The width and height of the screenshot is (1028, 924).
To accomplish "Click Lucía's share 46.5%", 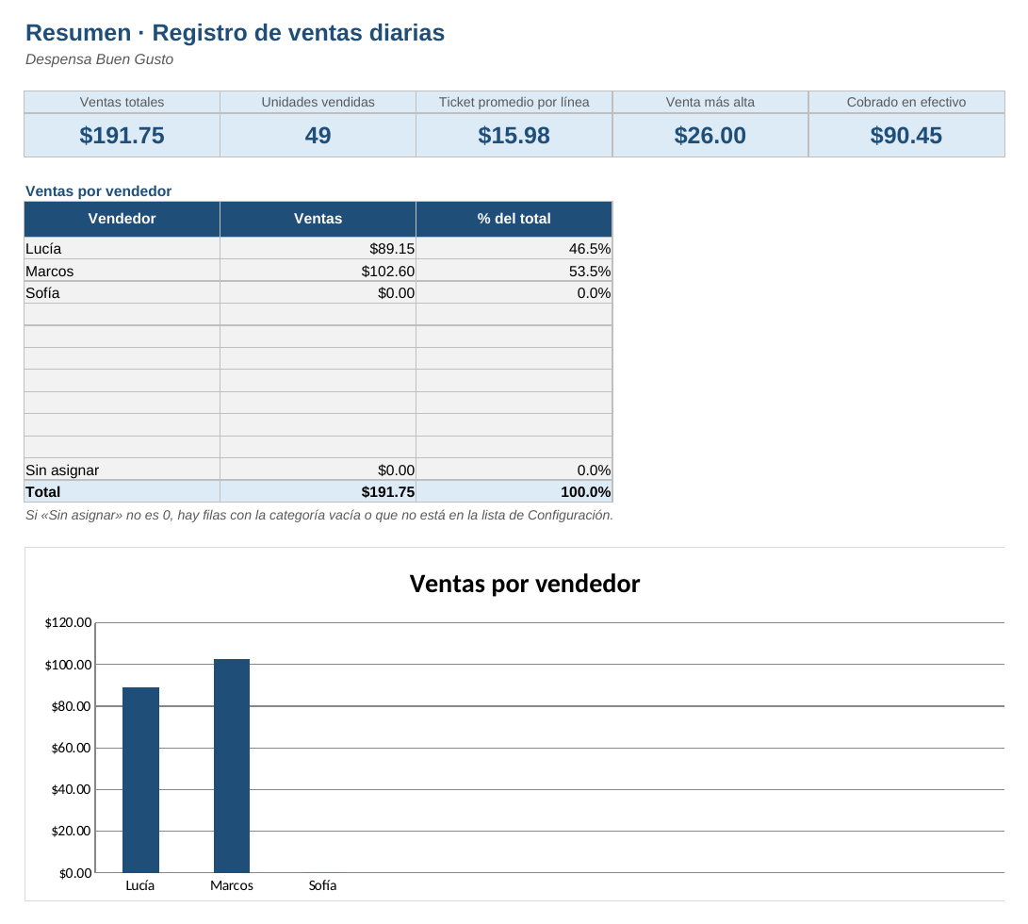I will [514, 248].
